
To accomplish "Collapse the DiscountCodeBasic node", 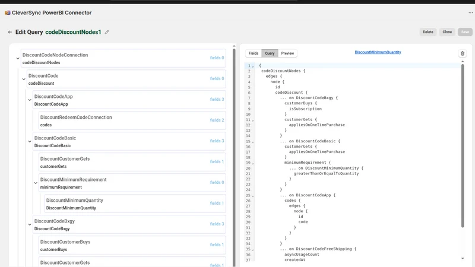I will point(30,141).
